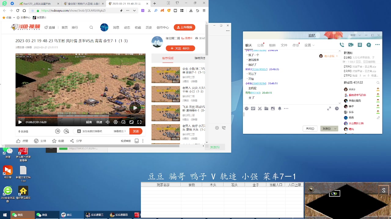Image resolution: width=391 pixels, height=219 pixels.
Task: Open the emoji picker in QQ chat
Action: (247, 109)
